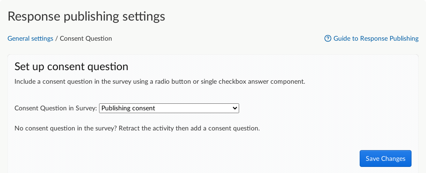Screen dimensions: 426x173
Task: Click the Retract the activity notice text
Action: [137, 129]
